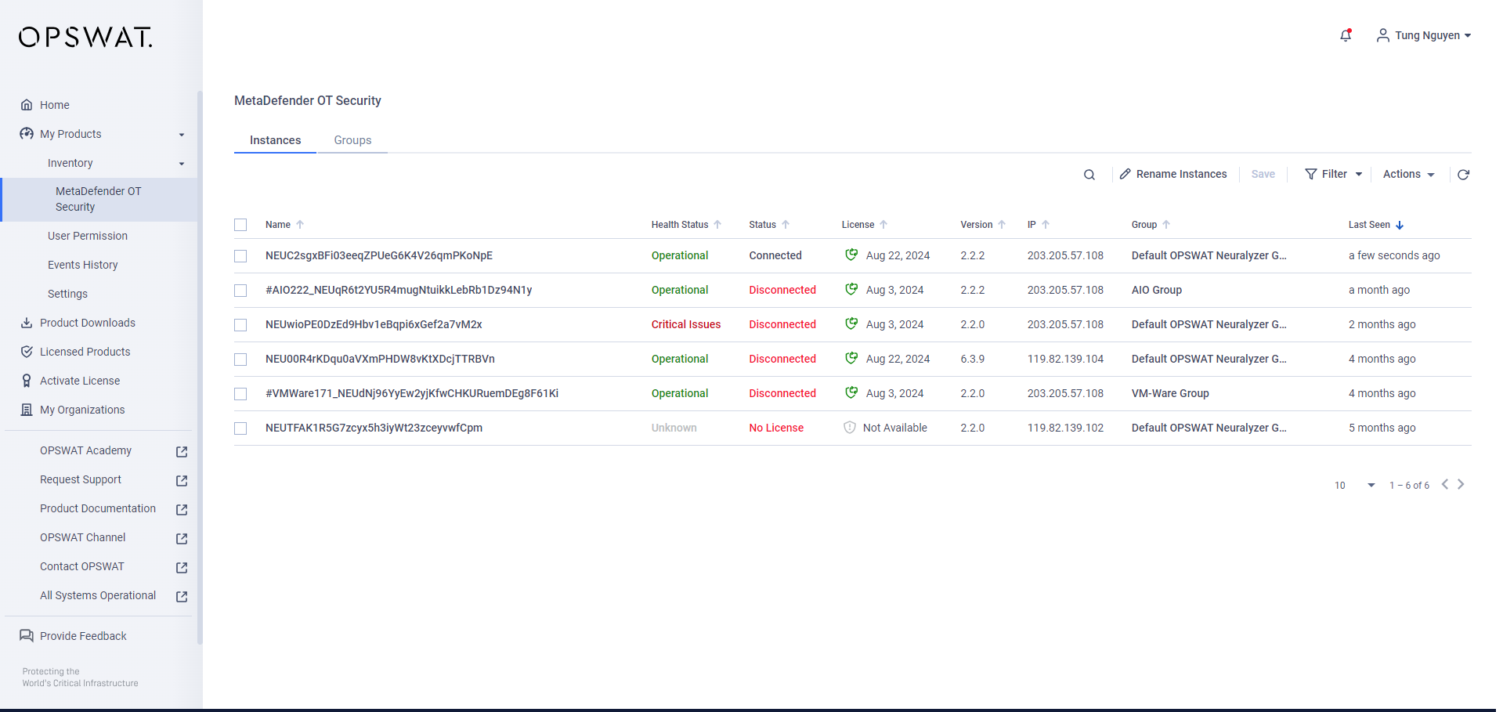Open Tung Nguyen user menu
1503x712 pixels.
click(1424, 35)
